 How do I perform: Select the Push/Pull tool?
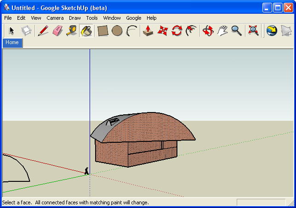tap(148, 31)
